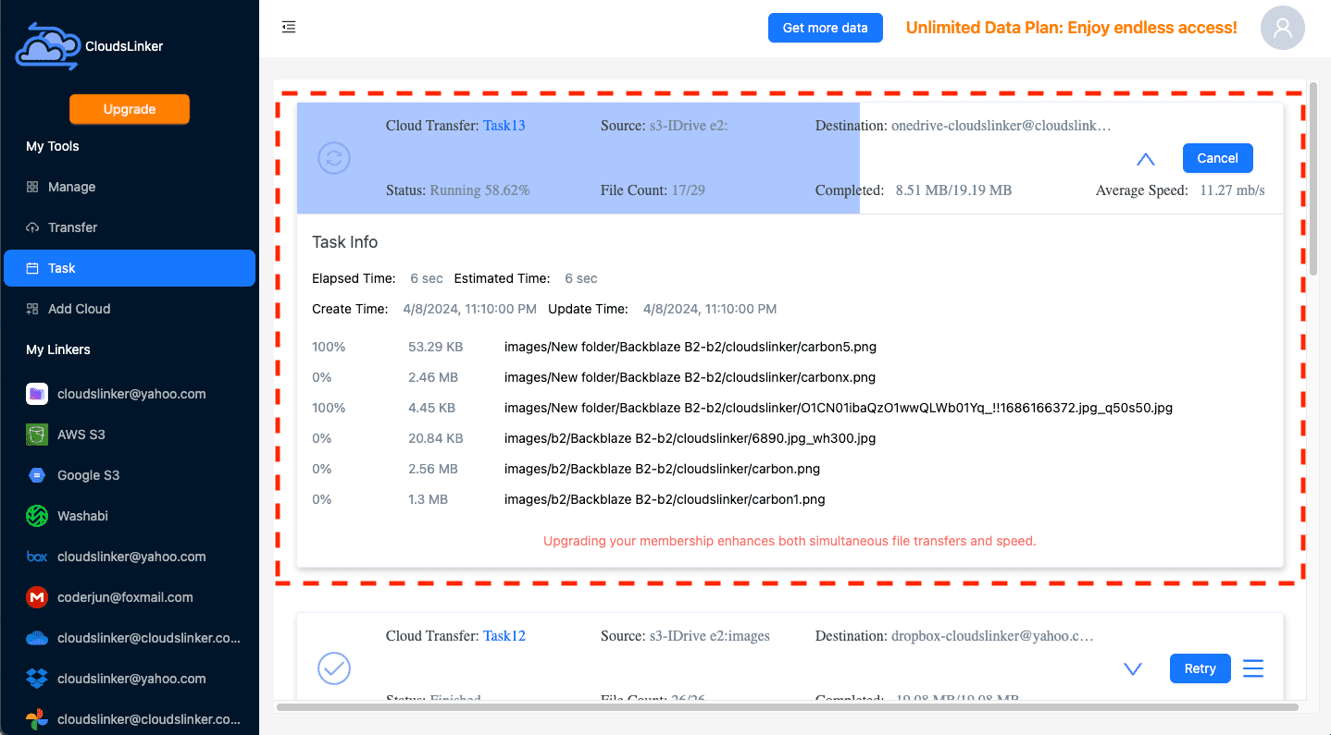Viewport: 1331px width, 735px height.
Task: Open the Task12 link
Action: click(504, 636)
